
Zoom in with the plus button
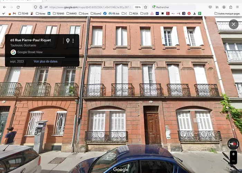coord(234,154)
